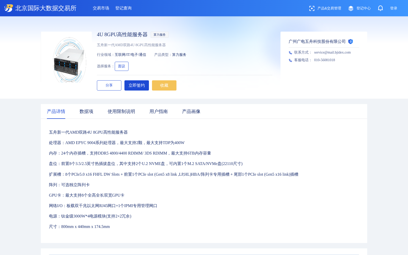Go to 登记中心 label
This screenshot has height=255, width=408.
[364, 8]
